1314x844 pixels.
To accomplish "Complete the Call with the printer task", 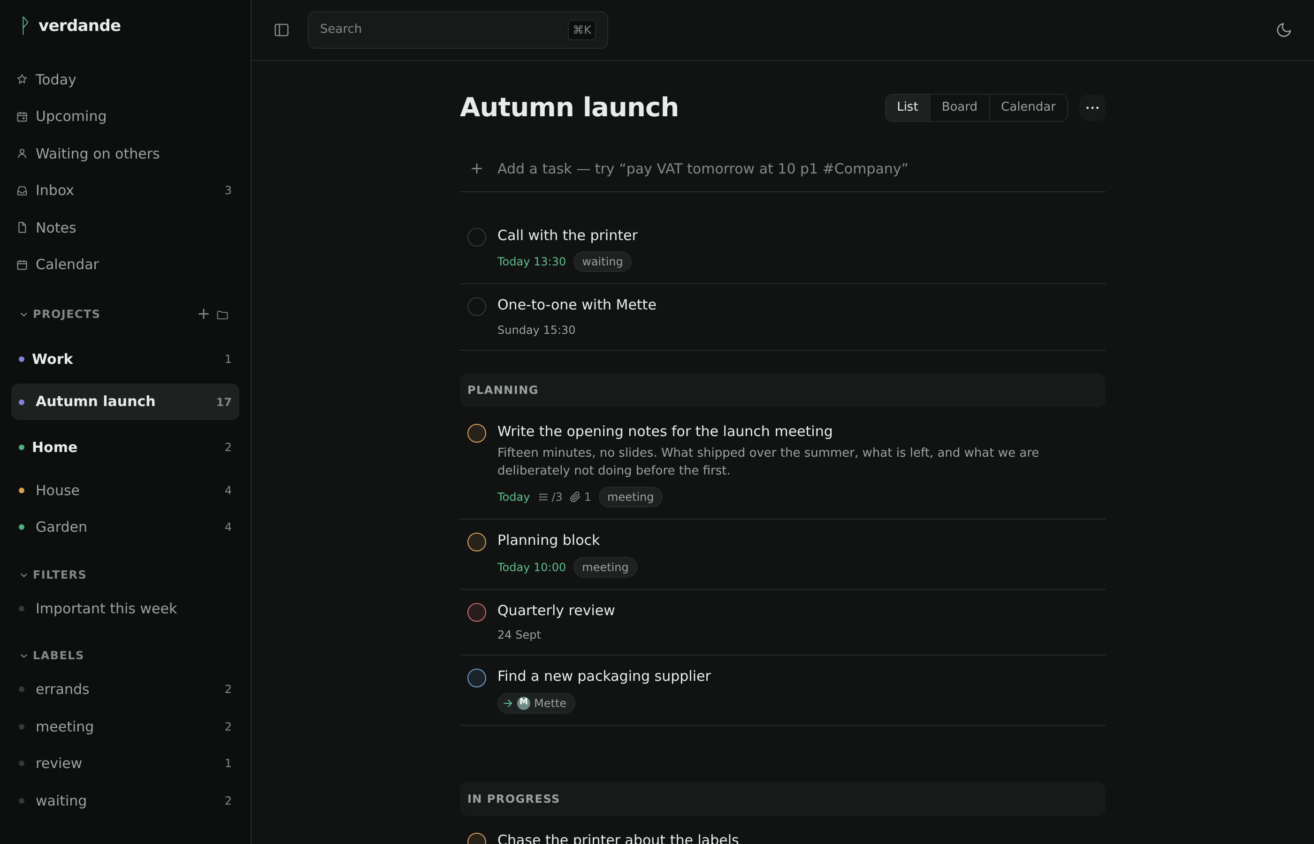I will (x=477, y=237).
